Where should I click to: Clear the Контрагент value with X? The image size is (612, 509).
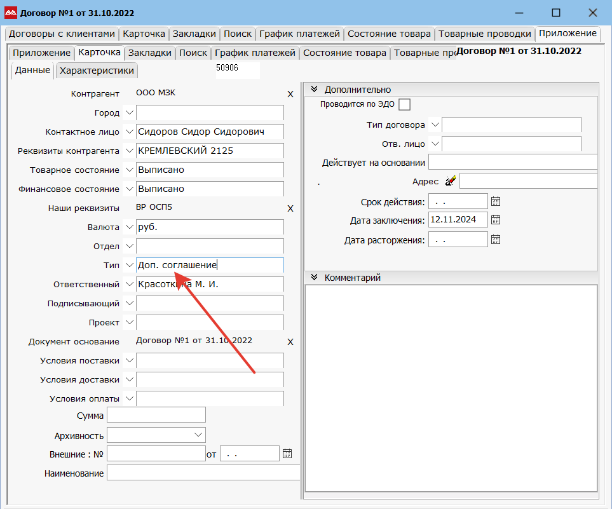290,94
